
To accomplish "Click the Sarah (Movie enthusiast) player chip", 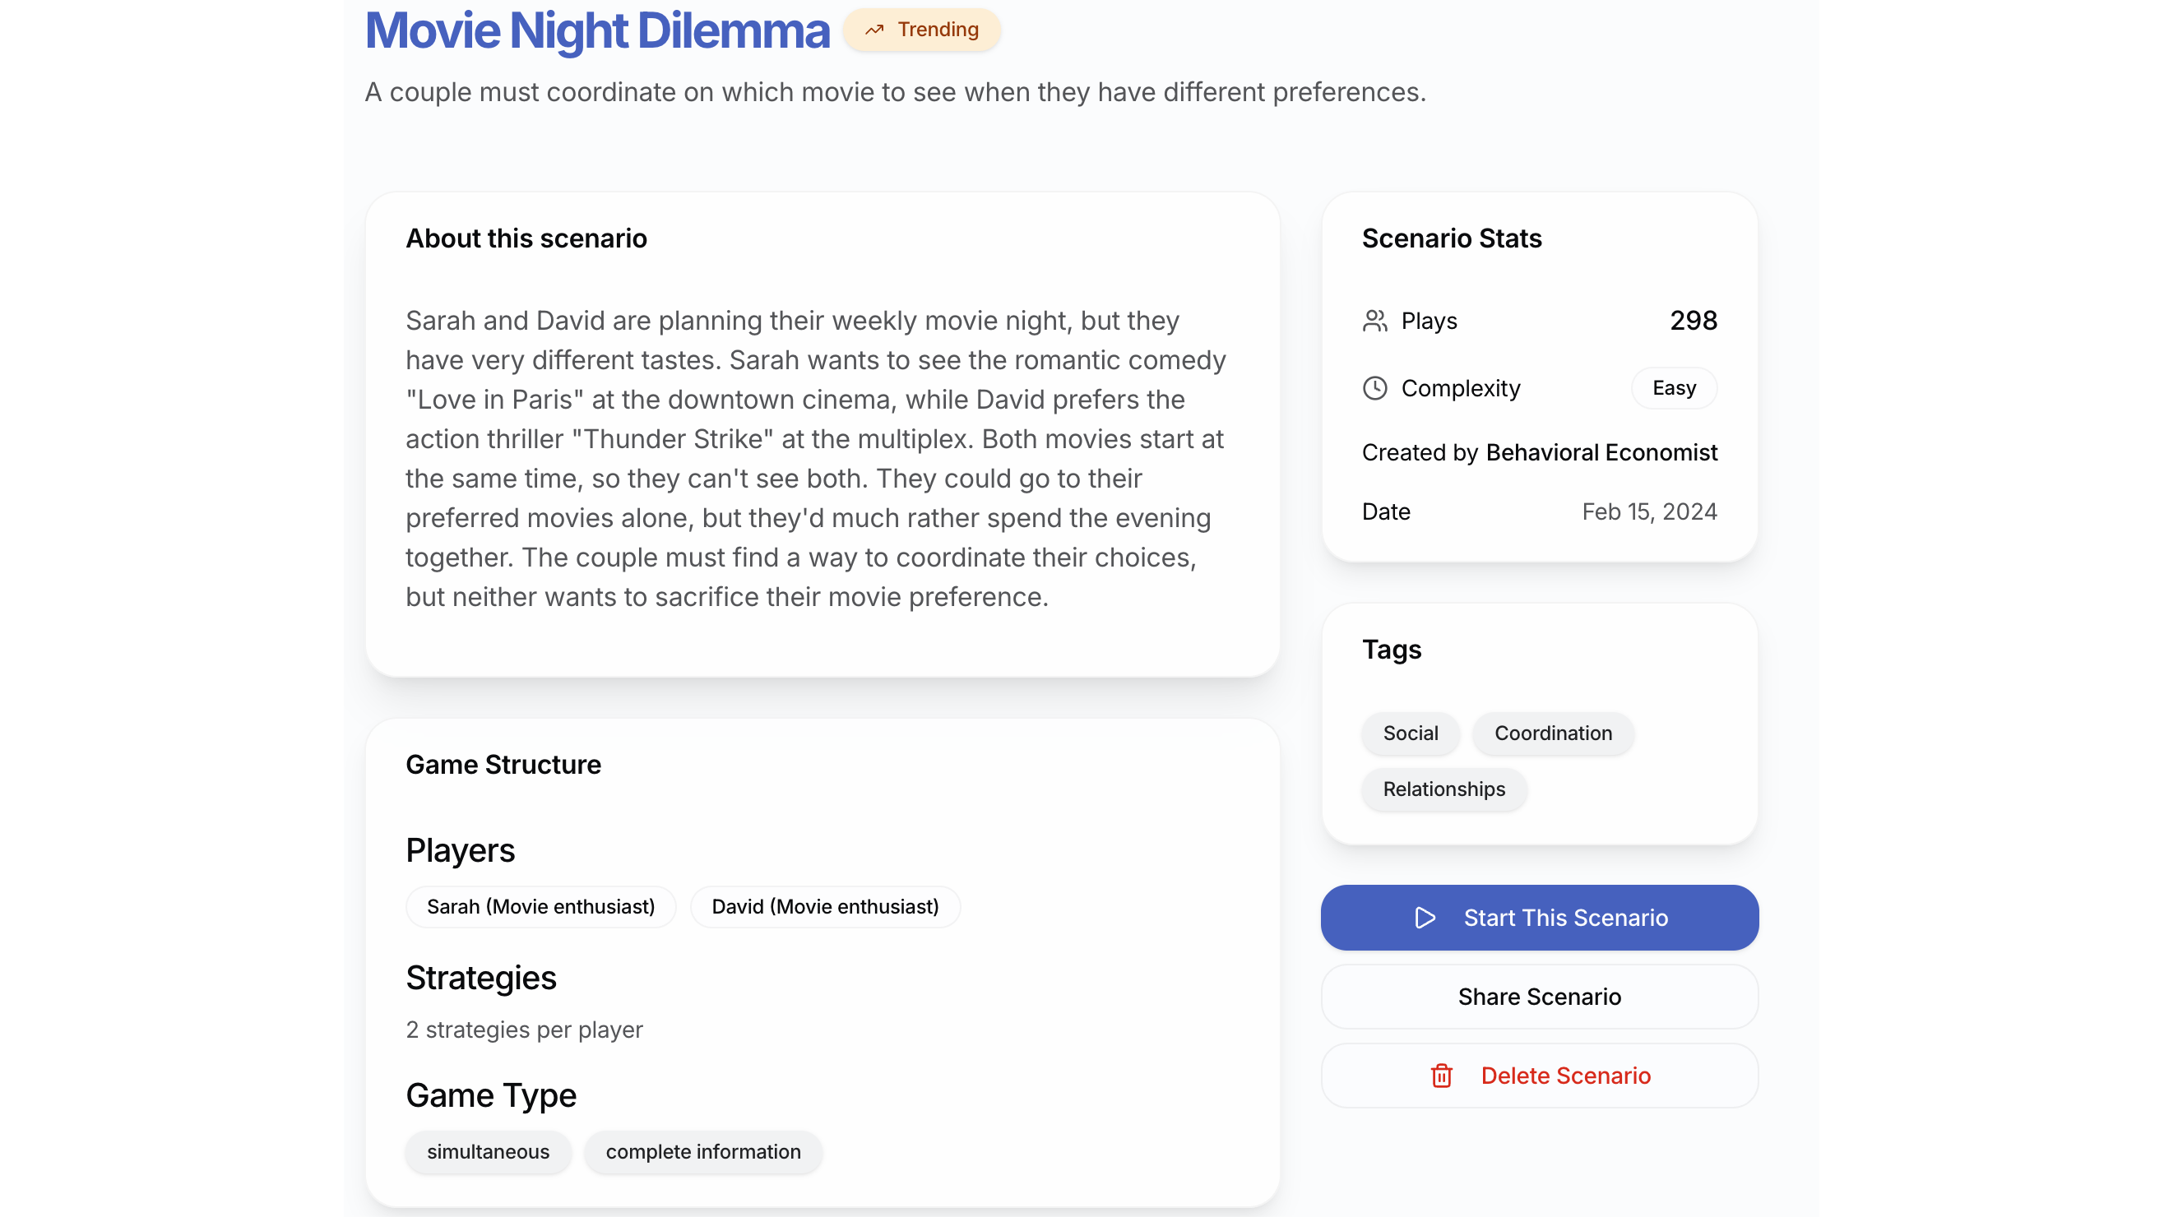I will coord(540,907).
